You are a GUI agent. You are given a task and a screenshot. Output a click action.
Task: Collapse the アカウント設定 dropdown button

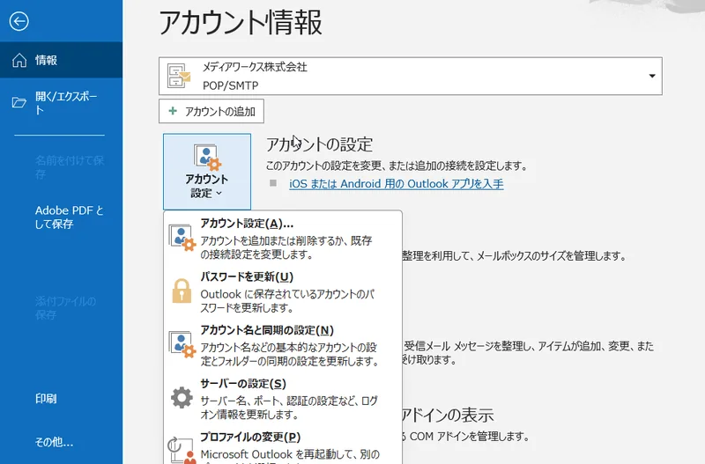[x=207, y=172]
